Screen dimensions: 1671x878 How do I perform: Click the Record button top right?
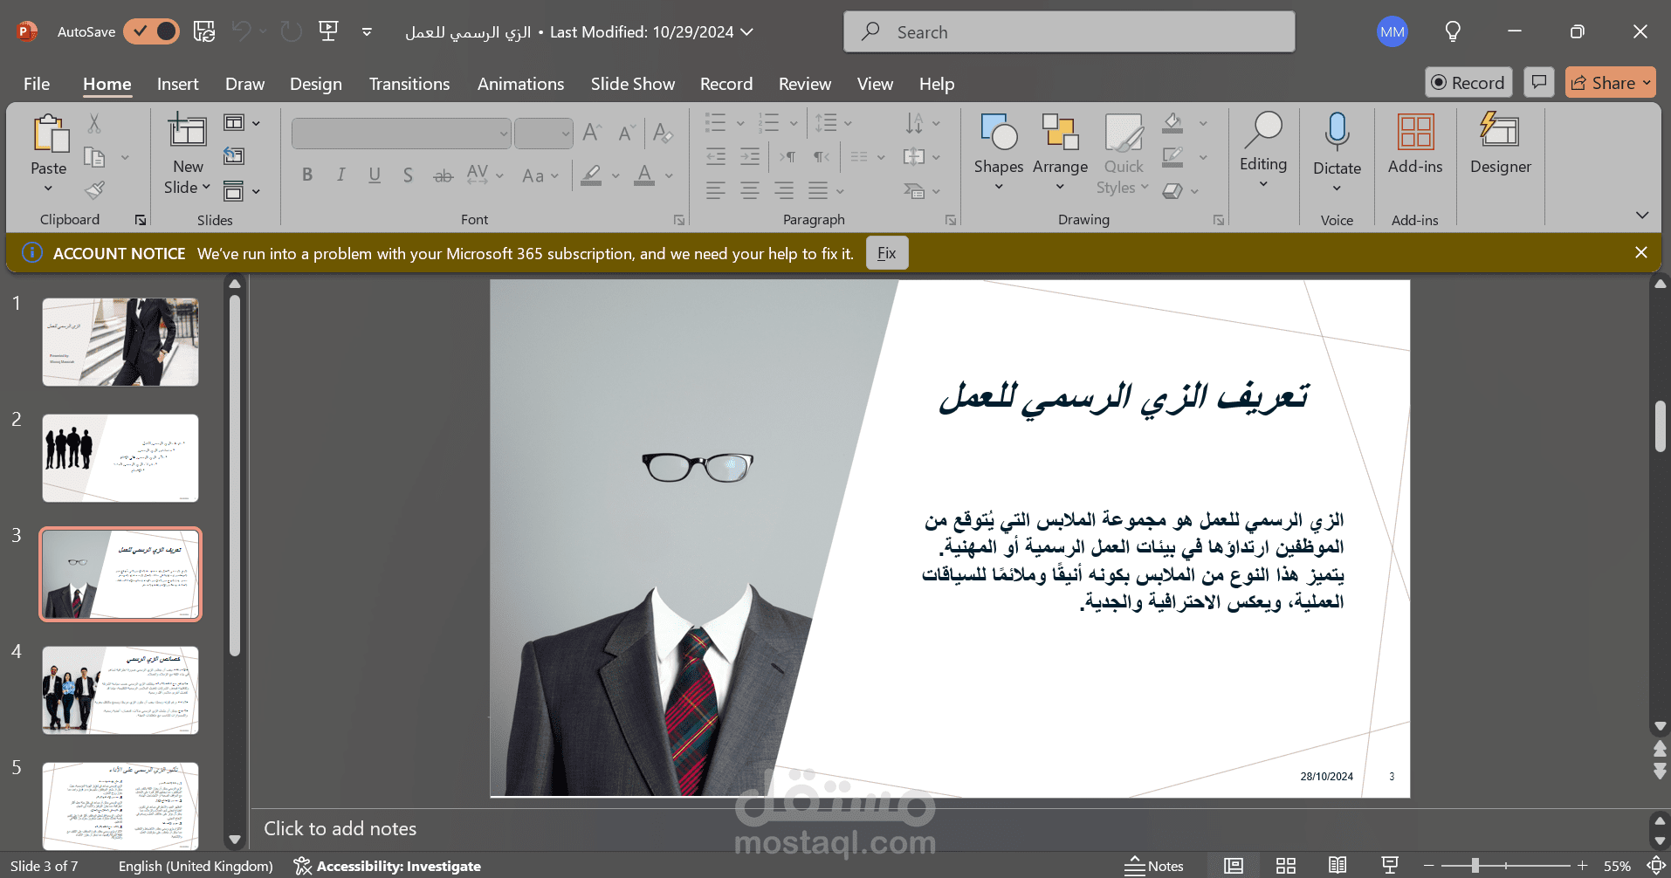coord(1468,82)
